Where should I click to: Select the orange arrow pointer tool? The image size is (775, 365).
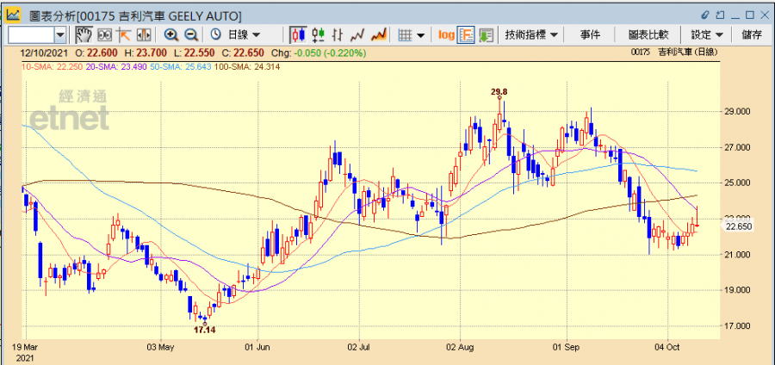124,34
